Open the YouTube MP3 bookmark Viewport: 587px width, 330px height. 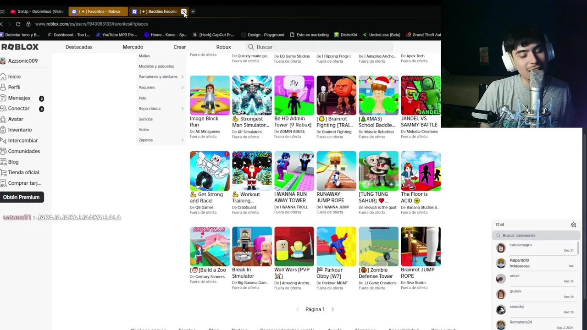point(116,35)
